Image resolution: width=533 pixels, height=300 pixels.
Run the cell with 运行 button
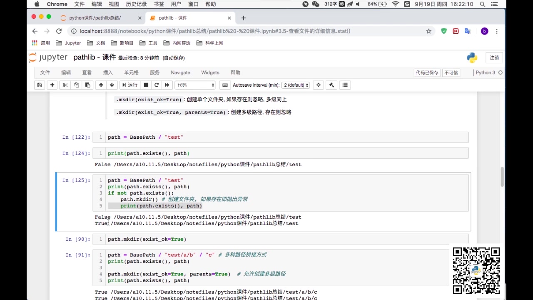130,85
